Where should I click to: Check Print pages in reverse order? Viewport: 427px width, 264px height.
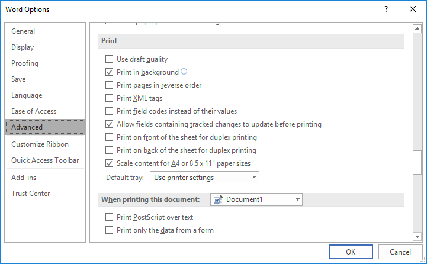[x=109, y=85]
